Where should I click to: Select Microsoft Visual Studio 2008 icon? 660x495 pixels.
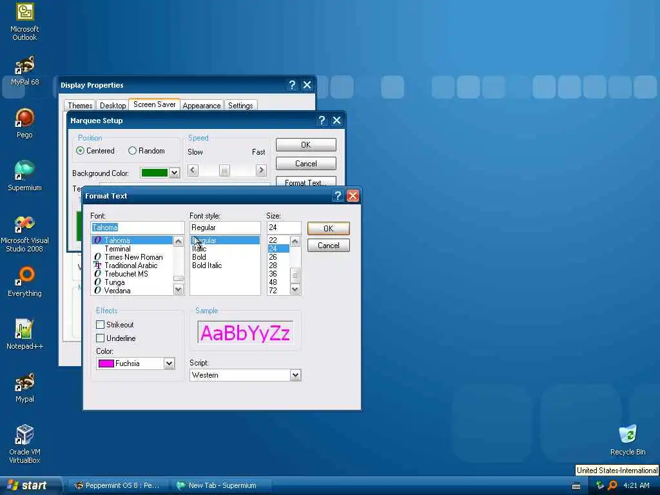click(x=24, y=234)
